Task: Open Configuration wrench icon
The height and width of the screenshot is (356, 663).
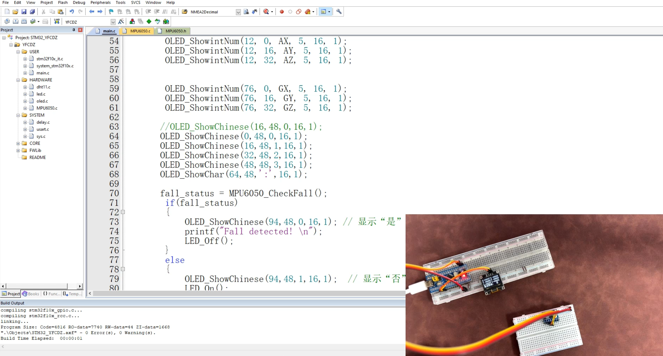Action: (339, 12)
